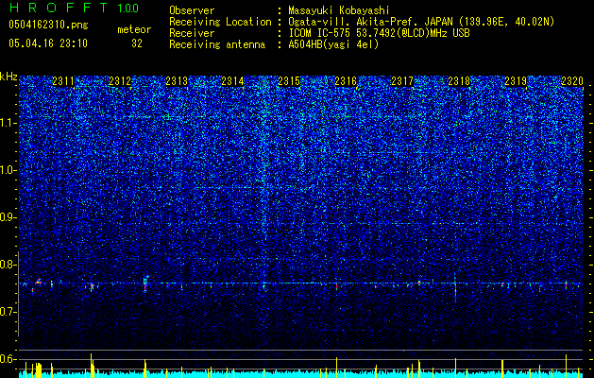
Task: Click the 0.9 frequency axis label
Action: click(x=8, y=217)
